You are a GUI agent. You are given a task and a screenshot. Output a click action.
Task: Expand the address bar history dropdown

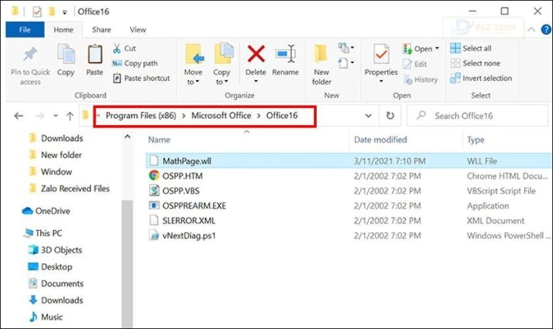[x=368, y=116]
